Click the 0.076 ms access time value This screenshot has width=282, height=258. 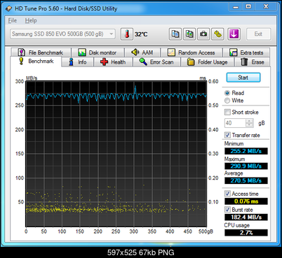click(246, 201)
